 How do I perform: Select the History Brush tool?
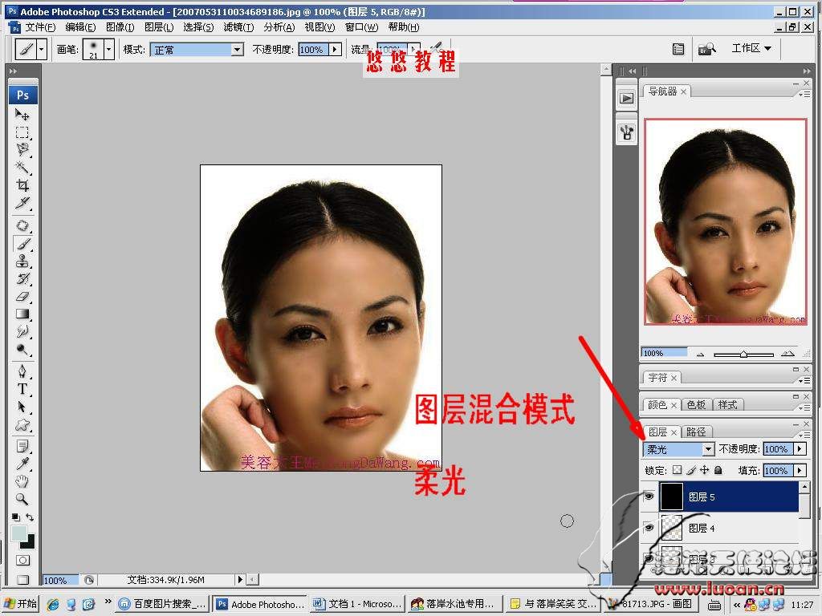click(x=22, y=278)
